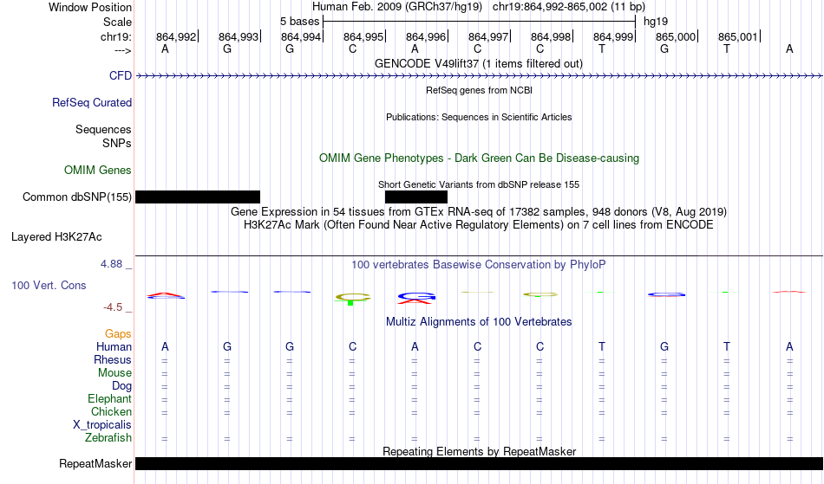Click the RepeatMasker track label
Screen dimensions: 824x484
tap(95, 463)
